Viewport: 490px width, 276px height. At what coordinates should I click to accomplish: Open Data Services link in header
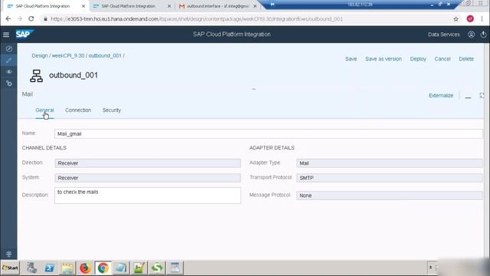[444, 34]
